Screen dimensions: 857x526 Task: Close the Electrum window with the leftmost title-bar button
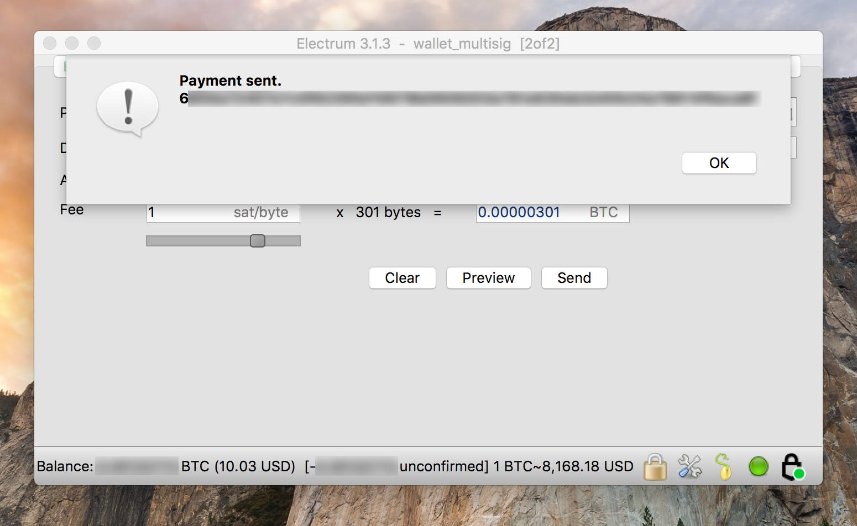click(50, 43)
